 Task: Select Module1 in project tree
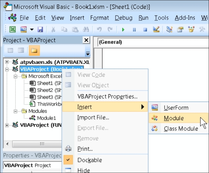46,118
